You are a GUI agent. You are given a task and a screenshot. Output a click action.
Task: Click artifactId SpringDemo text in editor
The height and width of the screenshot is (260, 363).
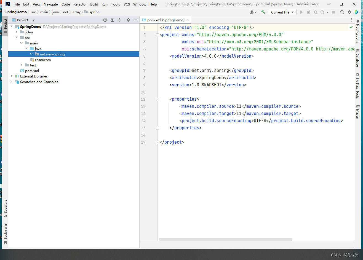coord(212,78)
